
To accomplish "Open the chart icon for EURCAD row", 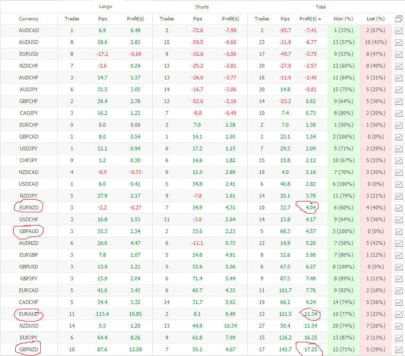I will click(x=398, y=291).
